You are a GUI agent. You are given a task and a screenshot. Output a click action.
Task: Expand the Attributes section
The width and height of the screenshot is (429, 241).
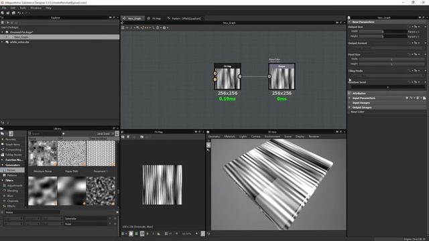click(x=349, y=93)
